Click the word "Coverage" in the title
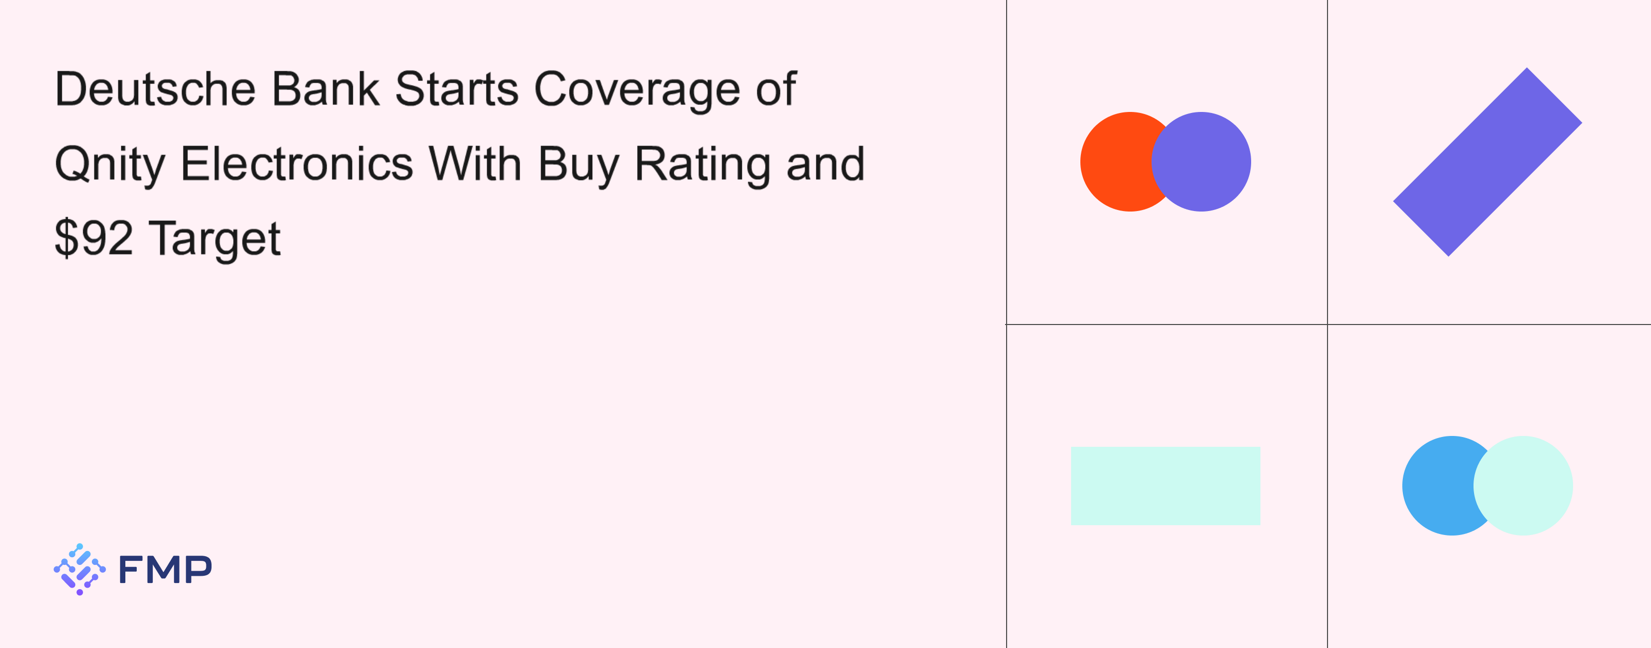The width and height of the screenshot is (1651, 648). tap(637, 89)
